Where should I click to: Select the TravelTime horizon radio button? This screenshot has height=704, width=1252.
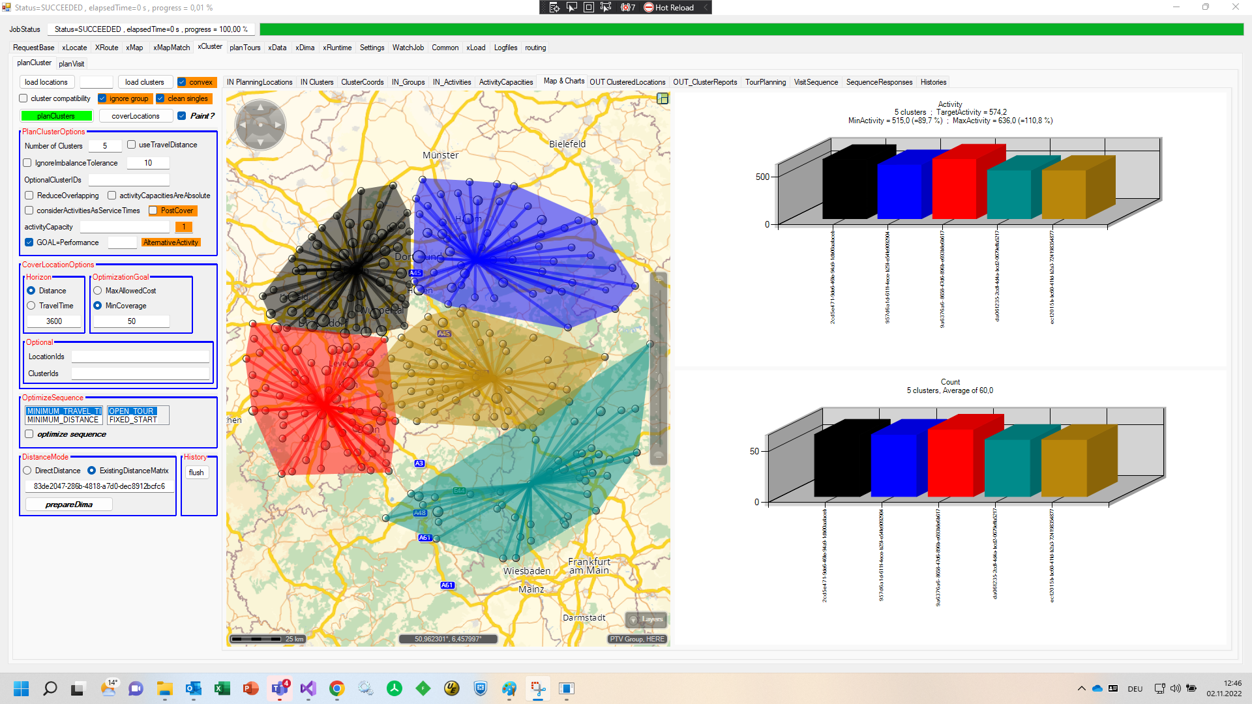click(31, 306)
